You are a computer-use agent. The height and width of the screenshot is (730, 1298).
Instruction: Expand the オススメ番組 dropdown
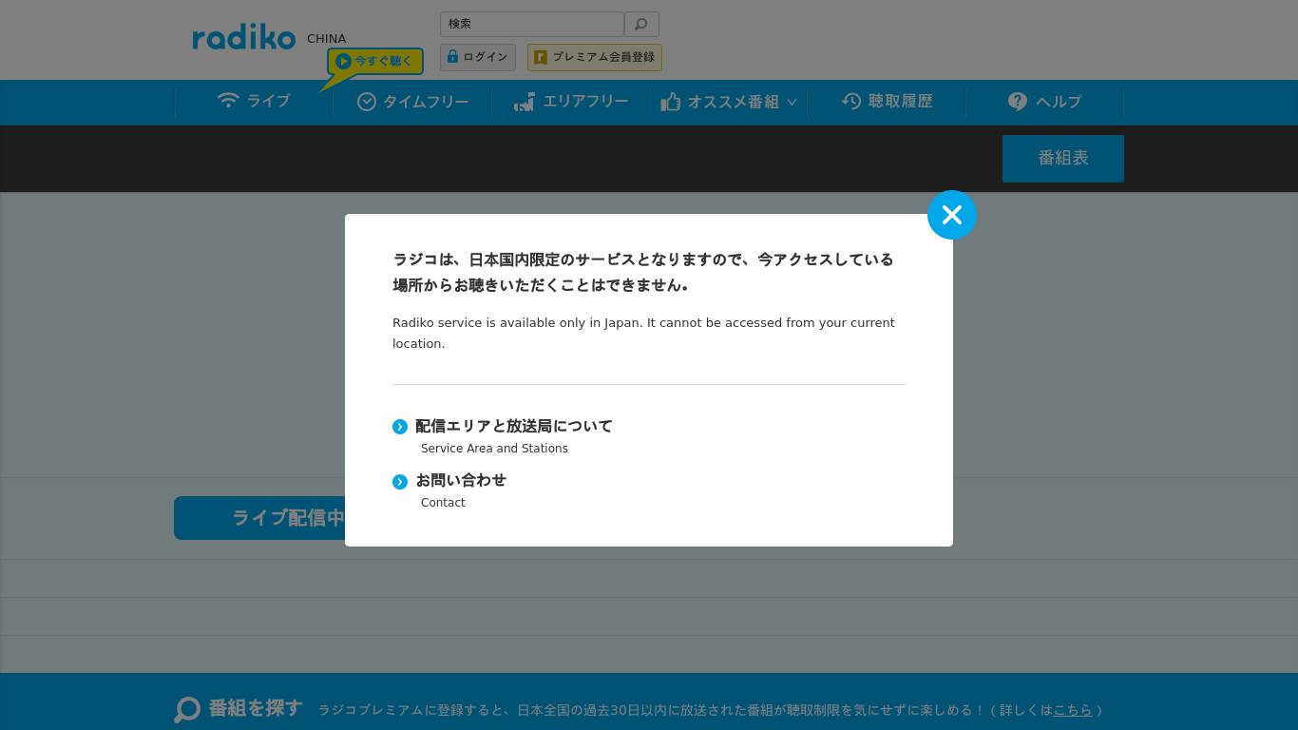729,102
